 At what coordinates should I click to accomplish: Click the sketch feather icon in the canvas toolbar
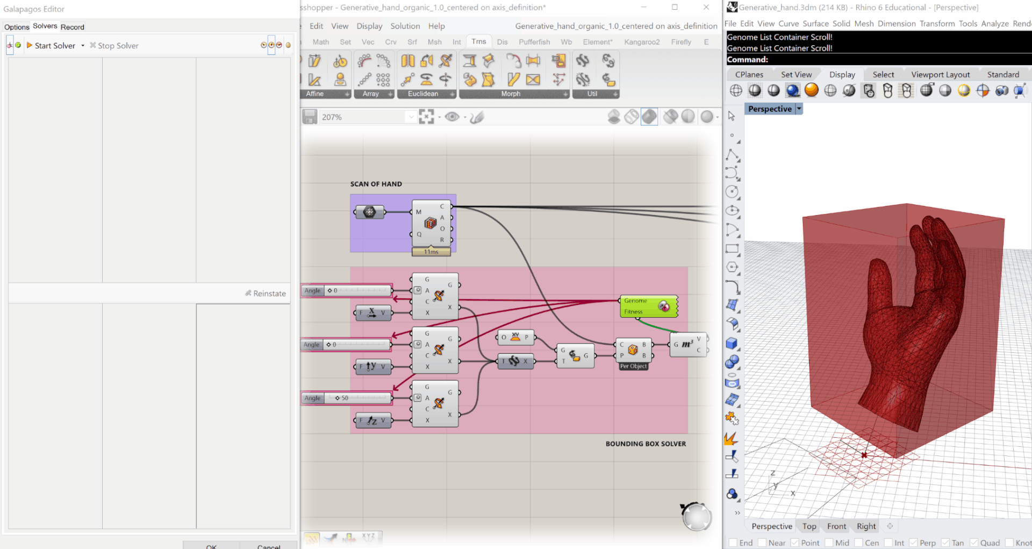(477, 117)
